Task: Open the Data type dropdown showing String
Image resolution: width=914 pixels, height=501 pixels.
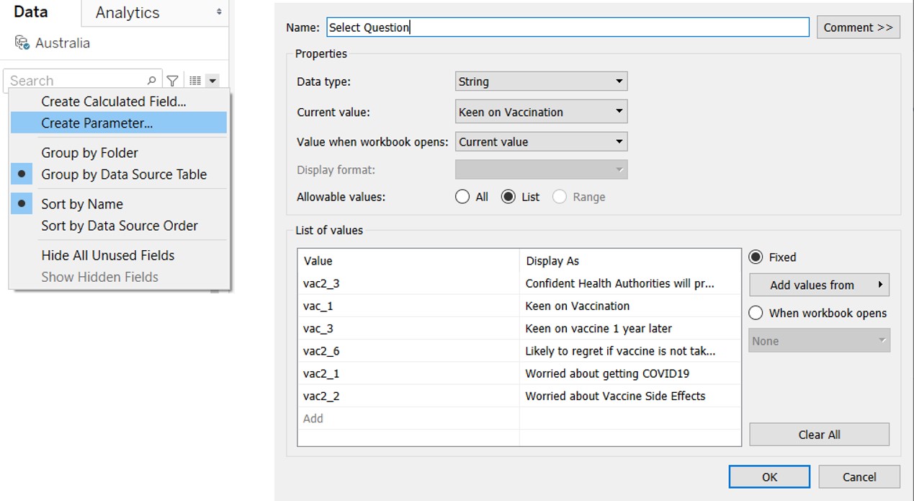Action: coord(540,81)
